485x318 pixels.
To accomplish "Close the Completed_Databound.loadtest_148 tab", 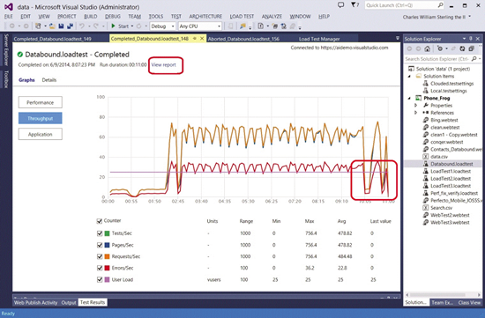I will [x=202, y=39].
